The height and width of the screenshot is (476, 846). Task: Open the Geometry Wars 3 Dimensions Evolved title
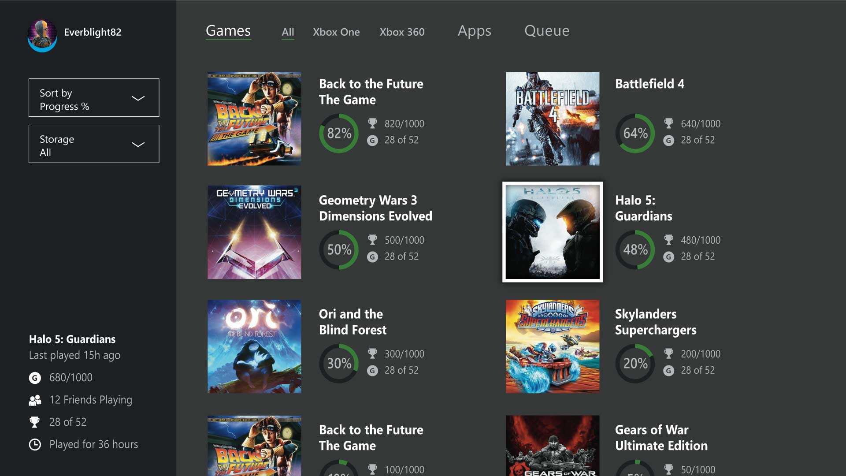(x=375, y=208)
